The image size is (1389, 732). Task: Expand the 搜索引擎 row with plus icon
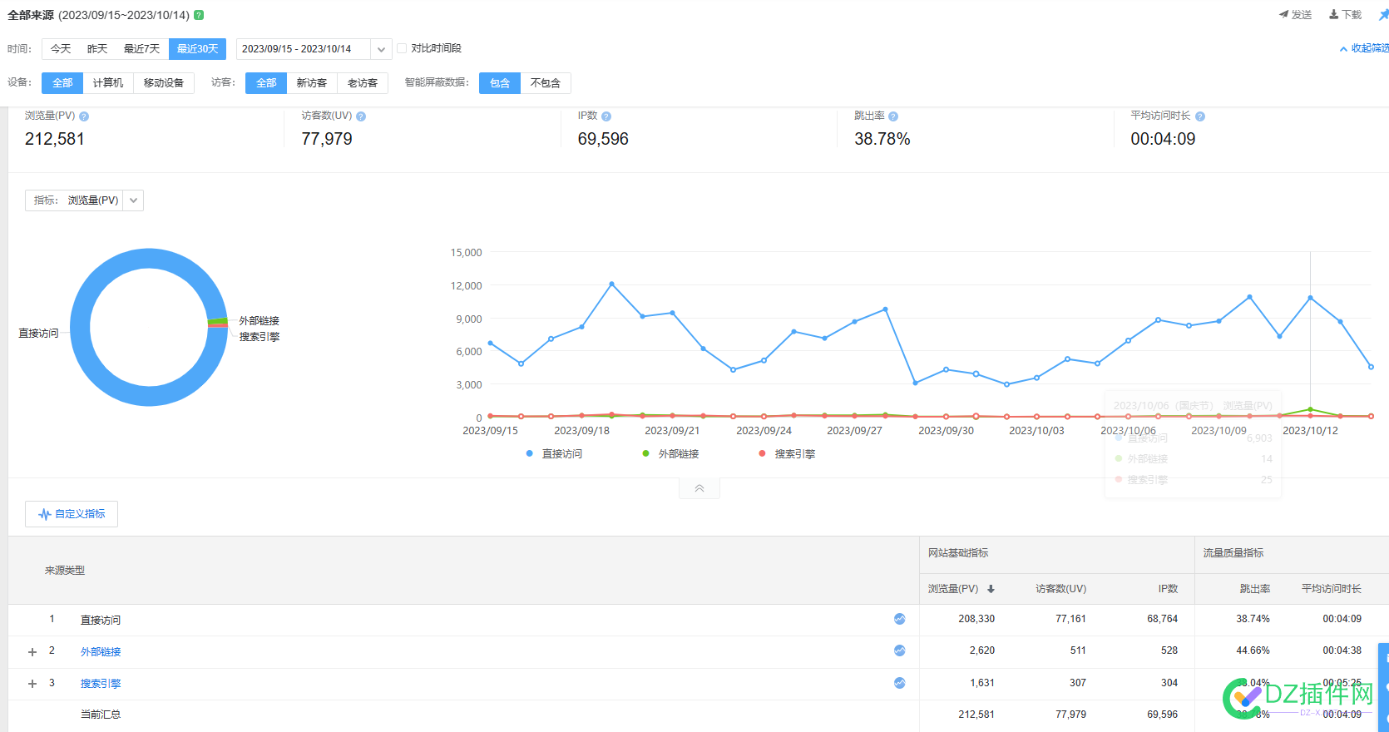click(x=32, y=684)
